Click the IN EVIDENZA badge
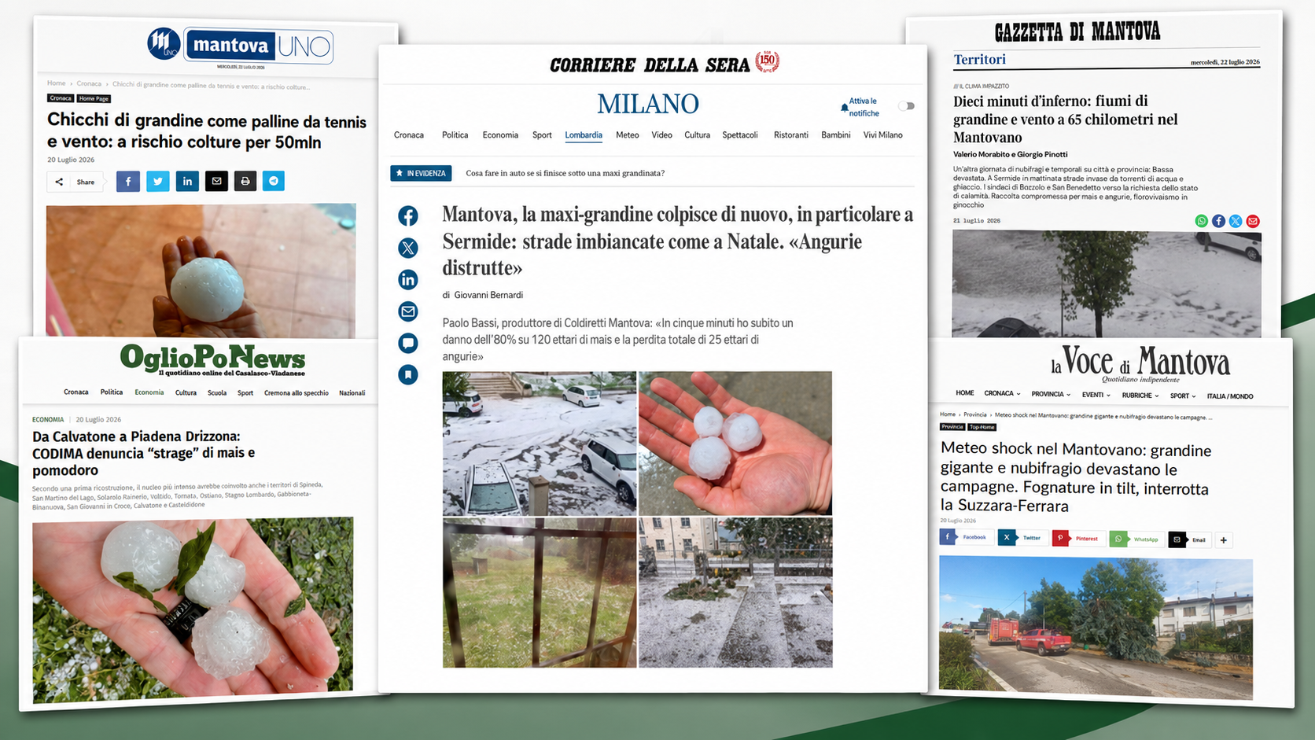The width and height of the screenshot is (1315, 740). coord(421,173)
